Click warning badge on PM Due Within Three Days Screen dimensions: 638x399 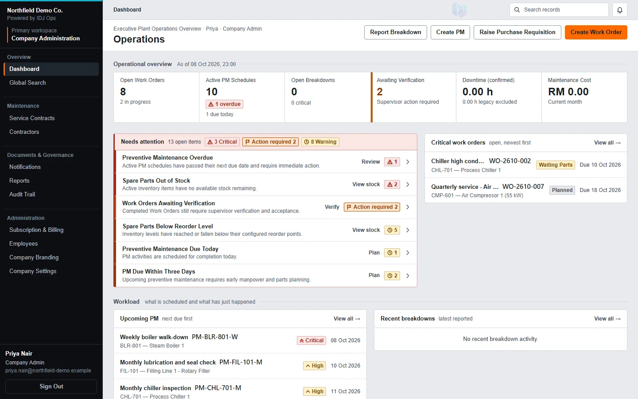pyautogui.click(x=392, y=276)
